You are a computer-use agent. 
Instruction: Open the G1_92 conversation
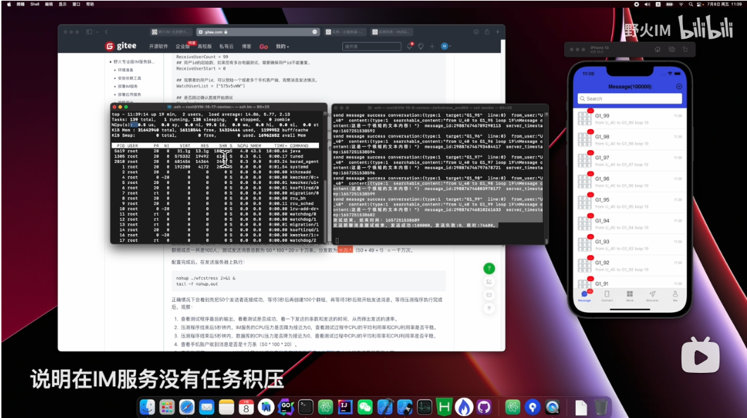coord(630,266)
